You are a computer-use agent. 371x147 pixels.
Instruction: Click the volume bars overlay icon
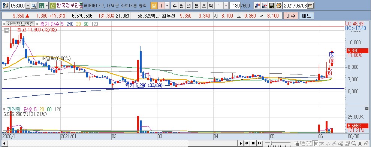(341, 143)
